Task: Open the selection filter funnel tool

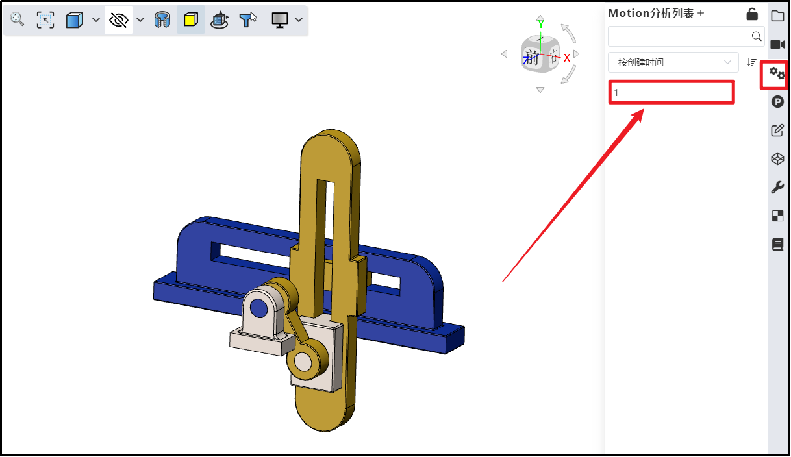Action: click(x=247, y=20)
